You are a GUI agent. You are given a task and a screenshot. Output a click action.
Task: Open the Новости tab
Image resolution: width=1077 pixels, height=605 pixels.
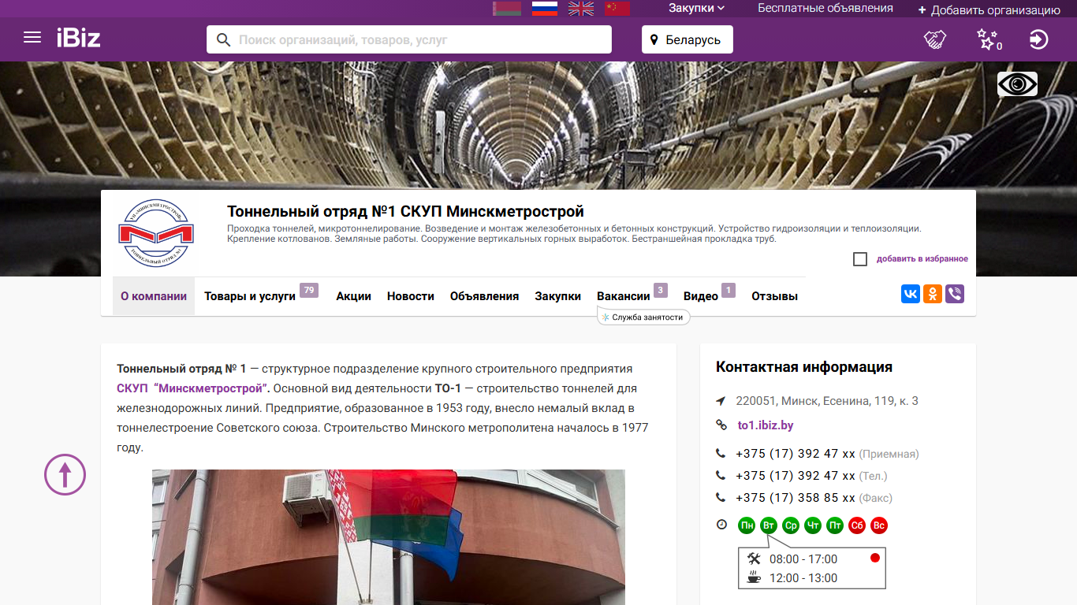coord(411,296)
